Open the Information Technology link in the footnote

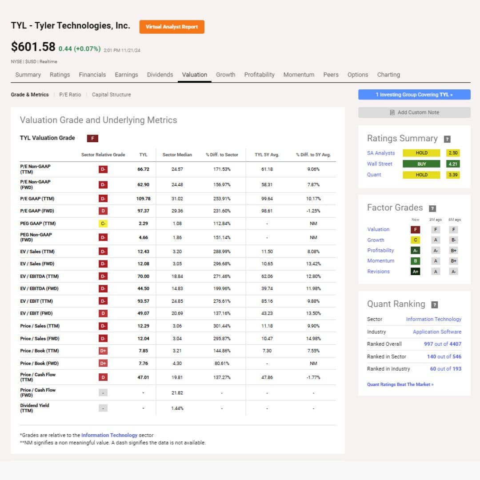tap(109, 435)
